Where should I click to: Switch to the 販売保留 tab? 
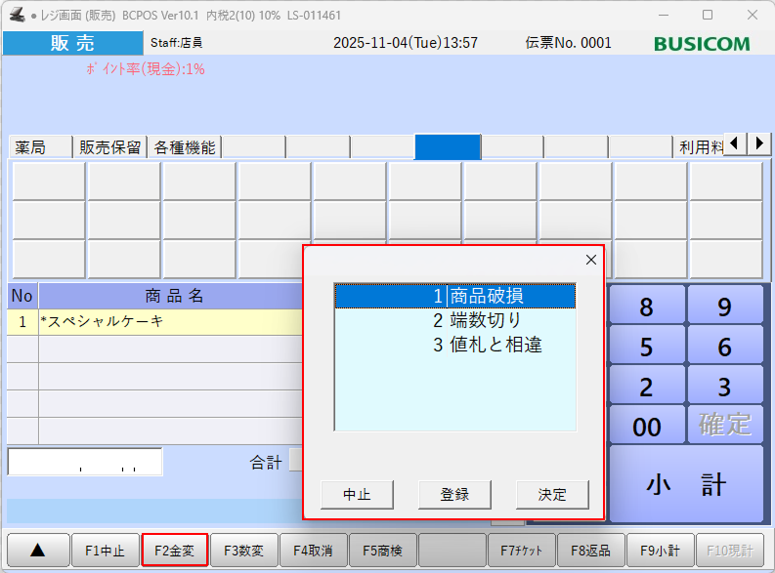pyautogui.click(x=110, y=147)
